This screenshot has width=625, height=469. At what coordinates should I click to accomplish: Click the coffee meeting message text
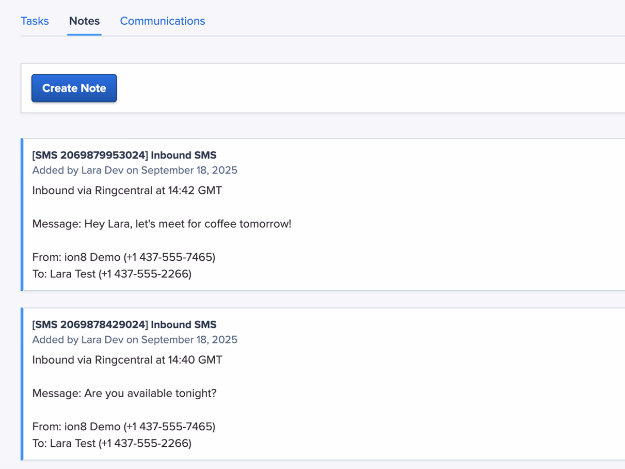pos(162,224)
